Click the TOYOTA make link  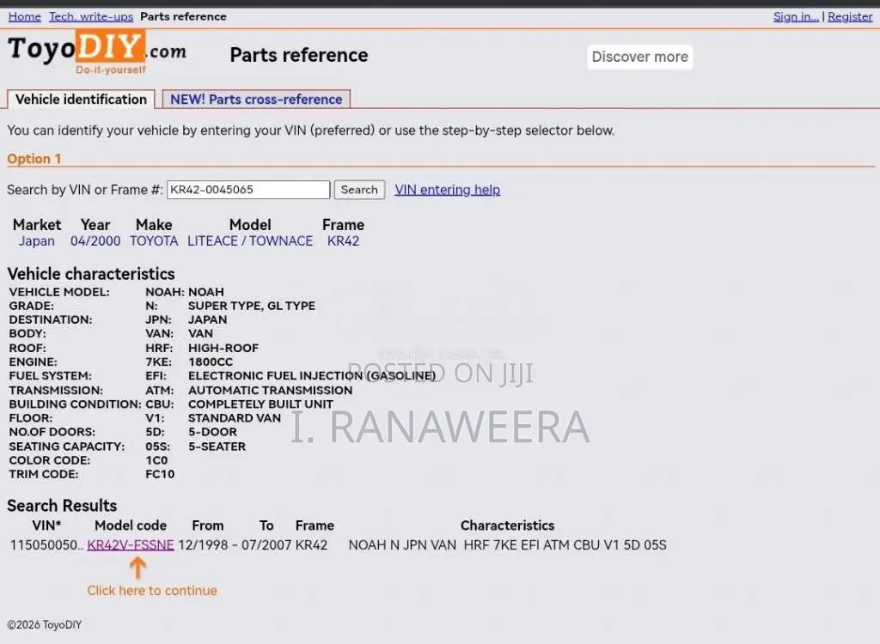click(x=154, y=240)
